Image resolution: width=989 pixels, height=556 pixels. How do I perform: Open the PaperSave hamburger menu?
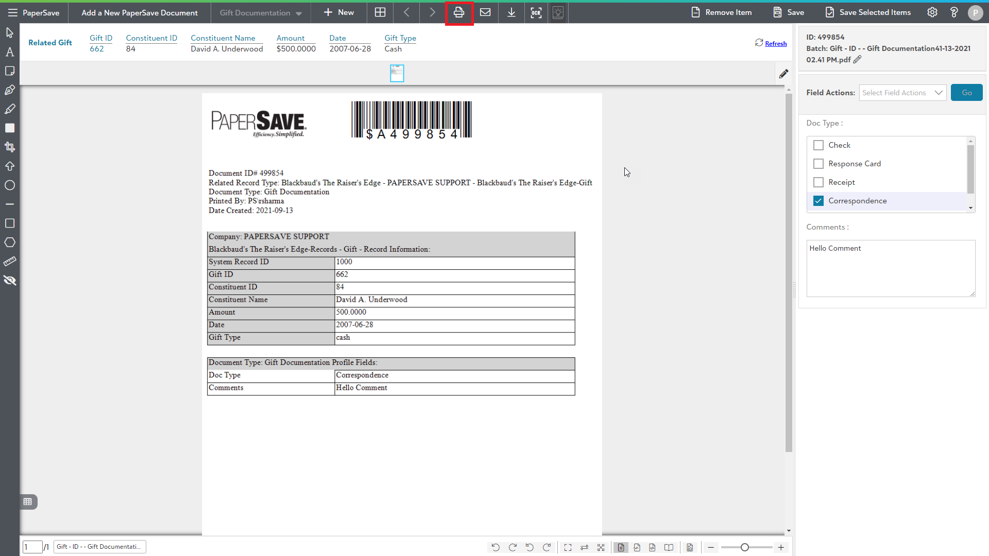(12, 12)
